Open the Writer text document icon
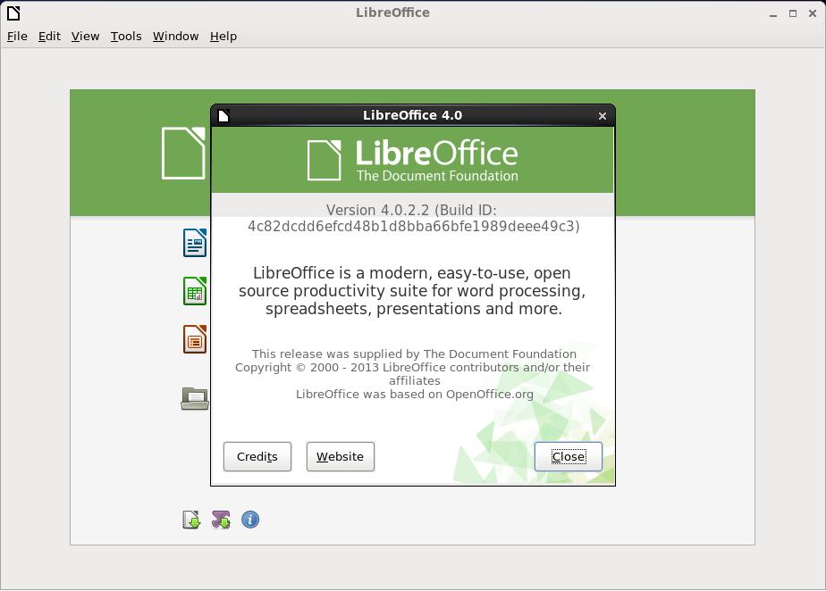This screenshot has height=591, width=826. (x=194, y=243)
